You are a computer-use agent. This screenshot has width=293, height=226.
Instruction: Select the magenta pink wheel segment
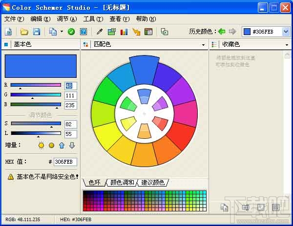pos(186,113)
